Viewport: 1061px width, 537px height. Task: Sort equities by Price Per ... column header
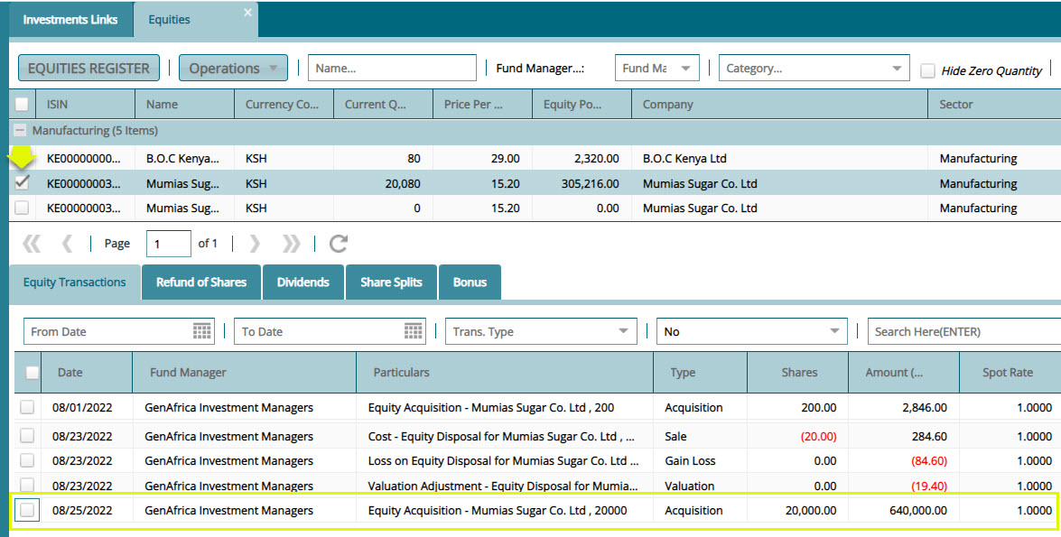482,104
